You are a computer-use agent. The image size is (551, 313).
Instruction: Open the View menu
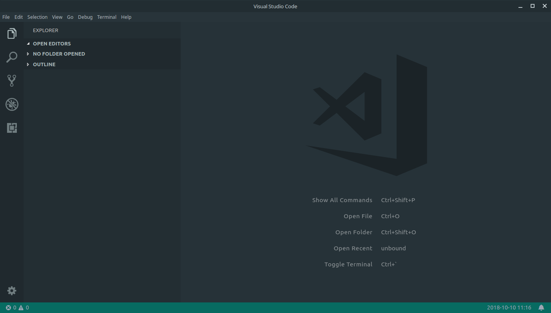tap(57, 17)
